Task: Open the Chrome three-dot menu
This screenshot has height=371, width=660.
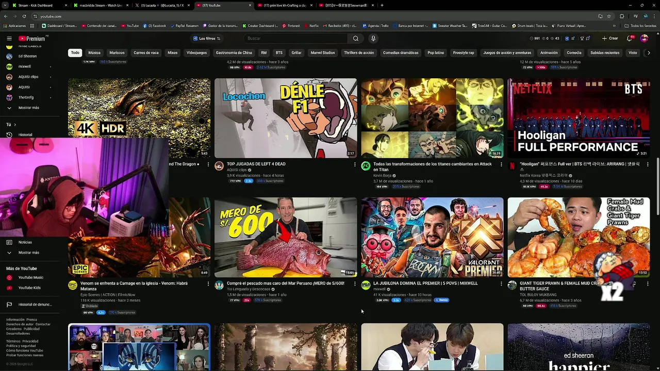Action: click(x=653, y=16)
